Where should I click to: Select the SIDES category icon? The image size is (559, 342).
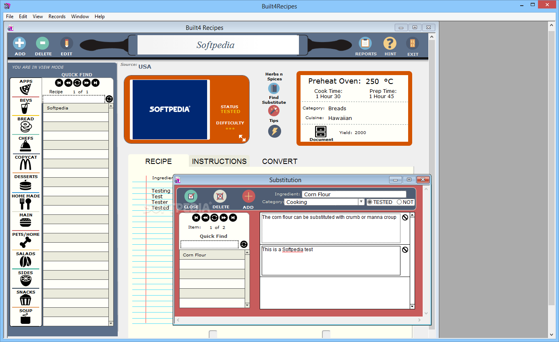[25, 281]
